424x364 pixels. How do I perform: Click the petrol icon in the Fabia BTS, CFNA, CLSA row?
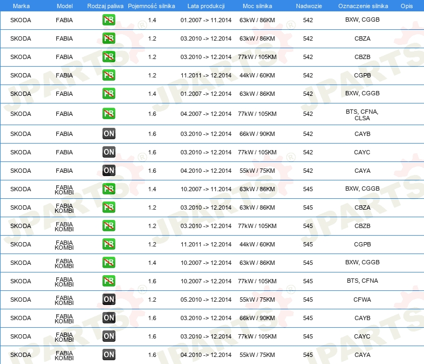108,114
